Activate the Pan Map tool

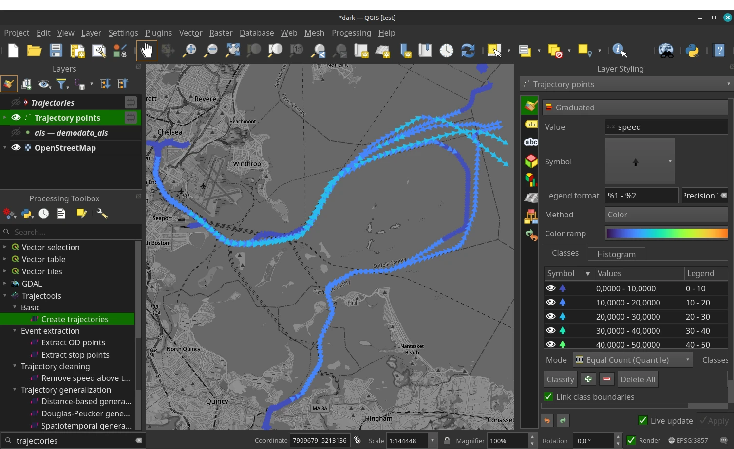(147, 51)
